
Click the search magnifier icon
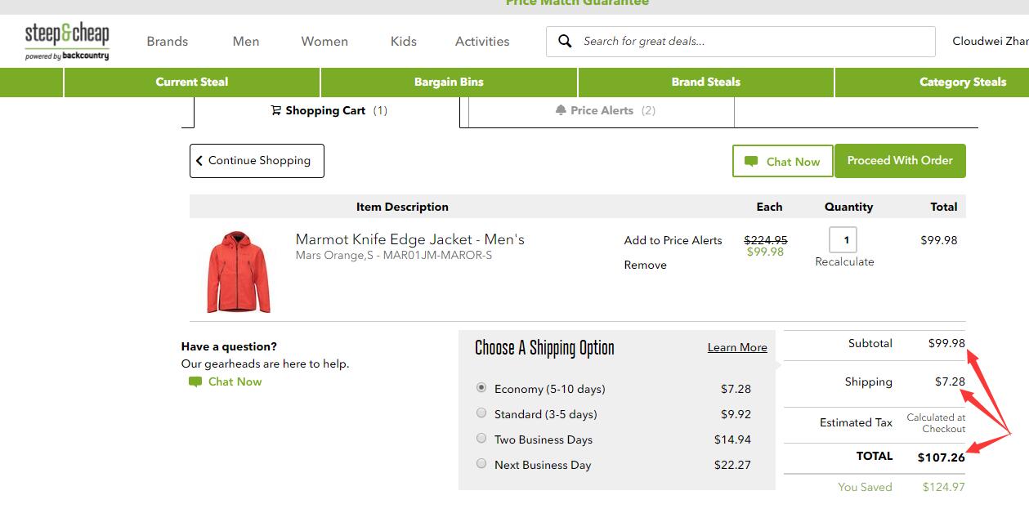pos(564,41)
